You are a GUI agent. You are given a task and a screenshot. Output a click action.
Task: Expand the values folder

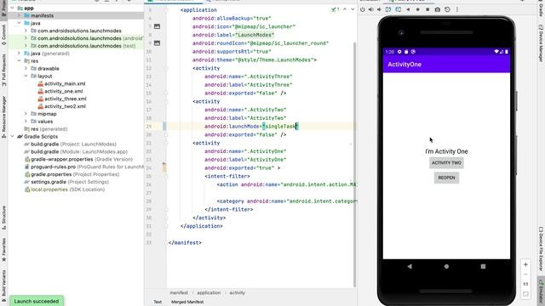(x=26, y=122)
